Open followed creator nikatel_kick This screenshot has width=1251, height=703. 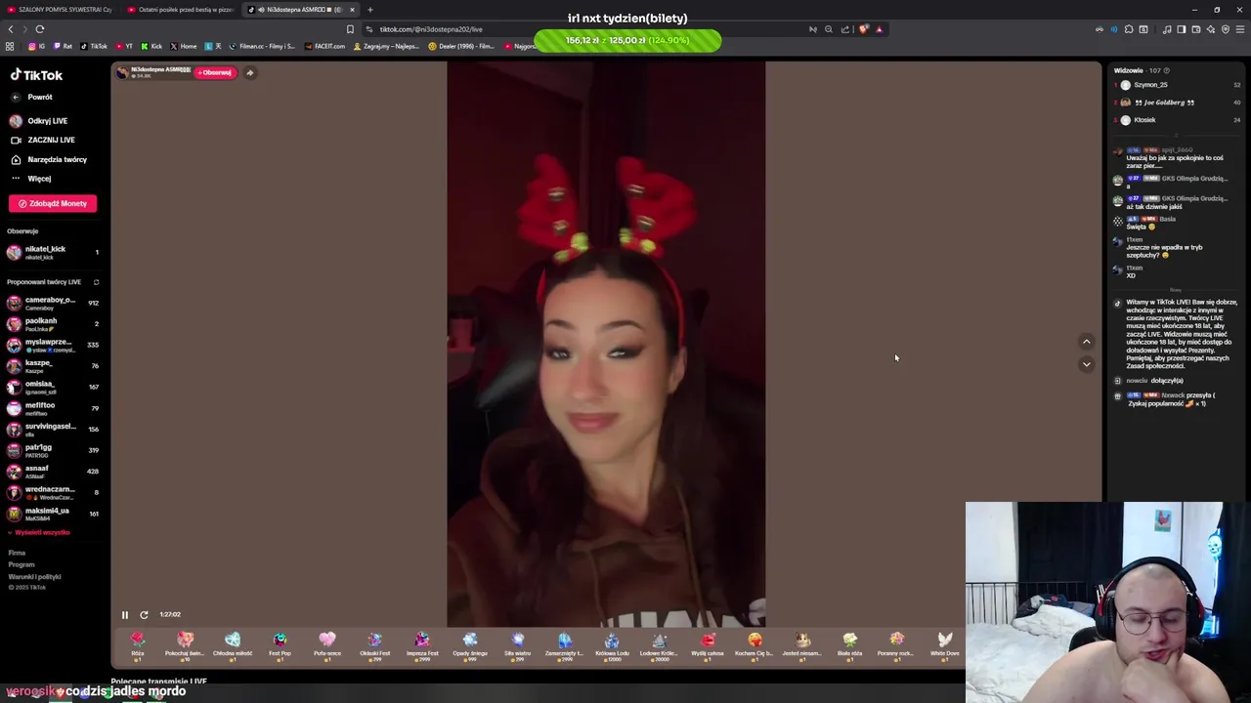53,252
